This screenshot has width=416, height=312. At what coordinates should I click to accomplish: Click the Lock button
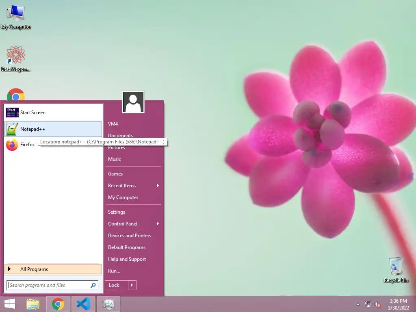117,285
